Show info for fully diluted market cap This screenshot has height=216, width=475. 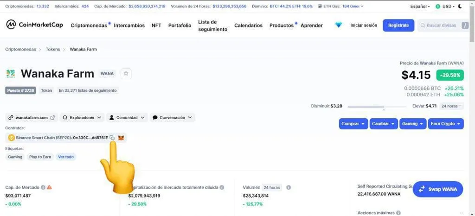pyautogui.click(x=222, y=187)
